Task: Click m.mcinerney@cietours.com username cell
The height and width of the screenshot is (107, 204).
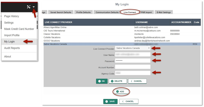Action: [148, 31]
